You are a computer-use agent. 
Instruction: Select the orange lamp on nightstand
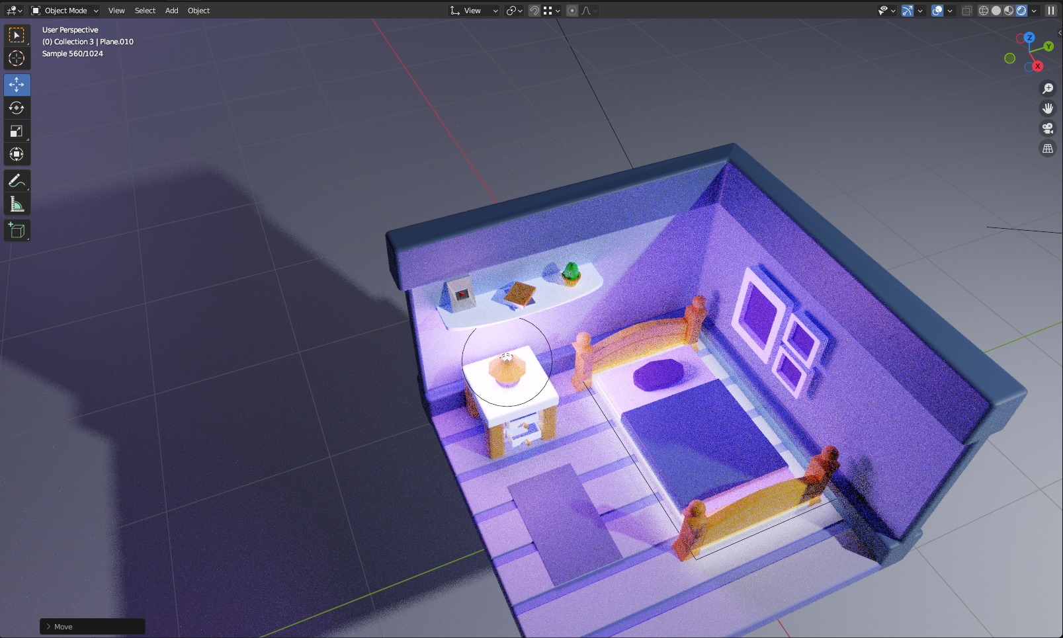(x=507, y=371)
